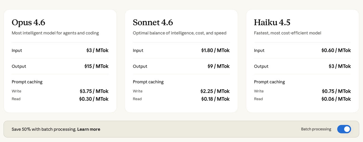This screenshot has width=363, height=142.
Task: Click Sonnet output price $9 / MTok
Action: pos(218,66)
